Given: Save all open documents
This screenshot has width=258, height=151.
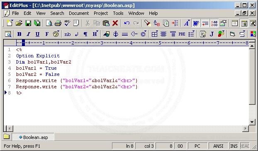Looking at the screenshot, I should coord(37,23).
